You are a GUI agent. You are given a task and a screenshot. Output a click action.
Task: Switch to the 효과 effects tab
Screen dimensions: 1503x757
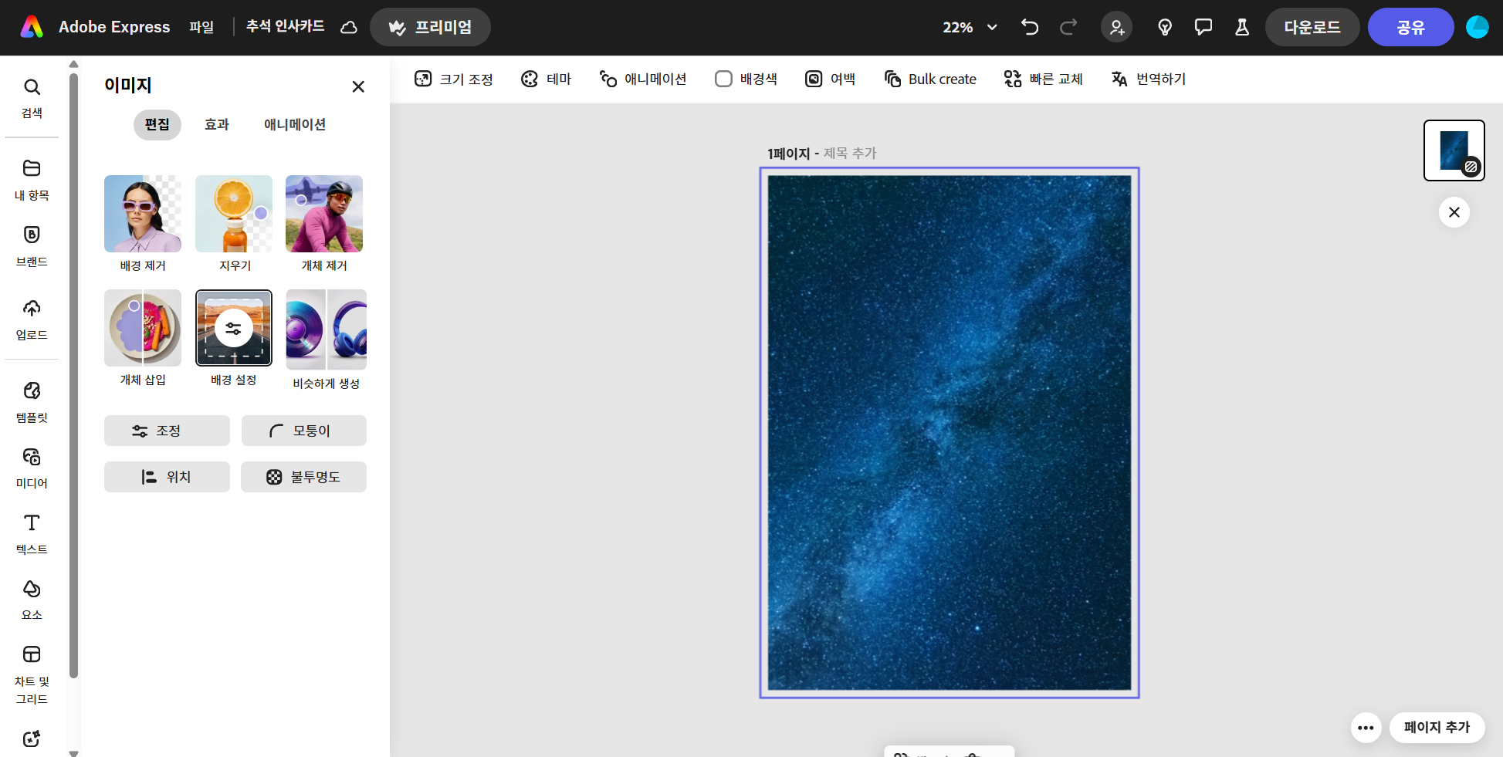pos(217,124)
